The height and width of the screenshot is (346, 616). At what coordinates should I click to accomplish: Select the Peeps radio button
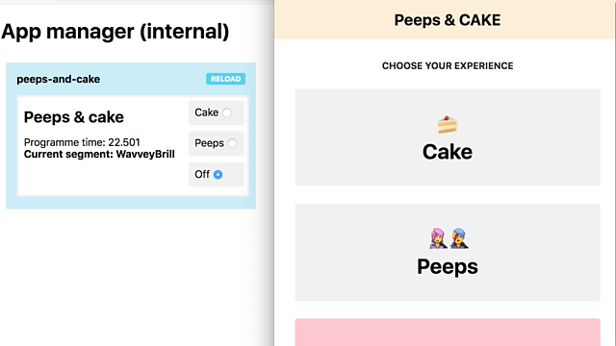click(232, 143)
